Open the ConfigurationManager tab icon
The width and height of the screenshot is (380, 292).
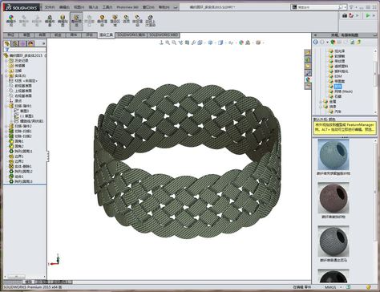tap(23, 43)
